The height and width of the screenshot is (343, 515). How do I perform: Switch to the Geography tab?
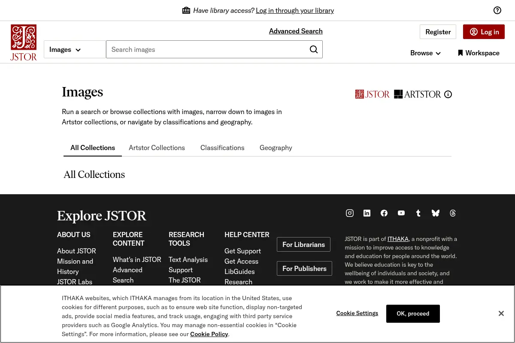coord(276,147)
